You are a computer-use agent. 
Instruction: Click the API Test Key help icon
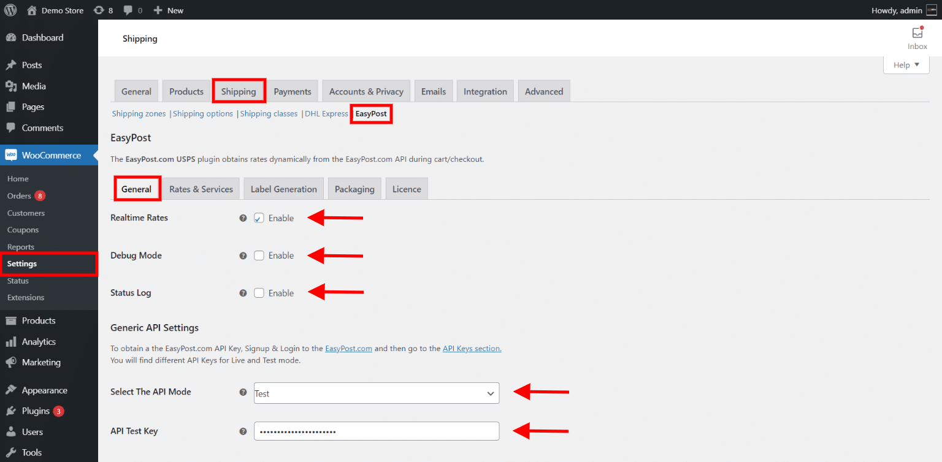pyautogui.click(x=243, y=431)
